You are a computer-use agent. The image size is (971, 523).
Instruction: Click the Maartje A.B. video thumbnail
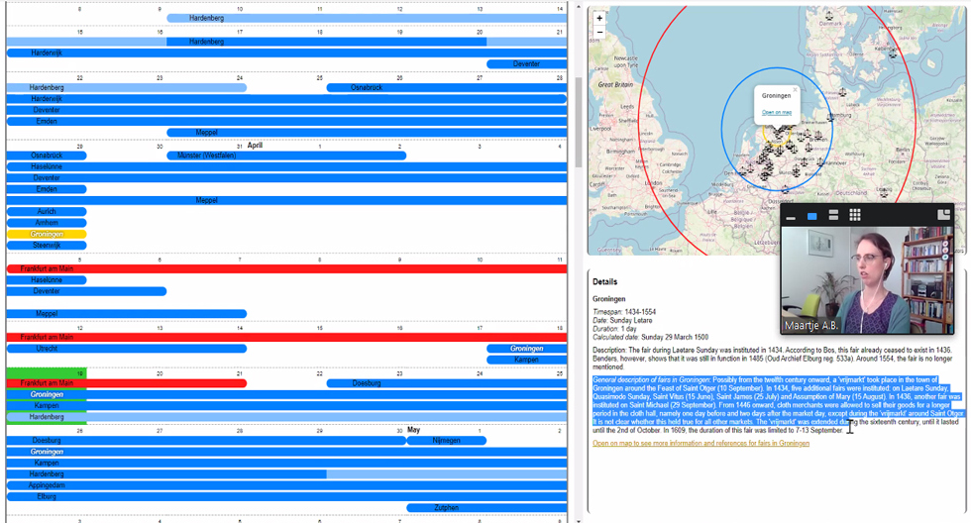click(x=867, y=280)
